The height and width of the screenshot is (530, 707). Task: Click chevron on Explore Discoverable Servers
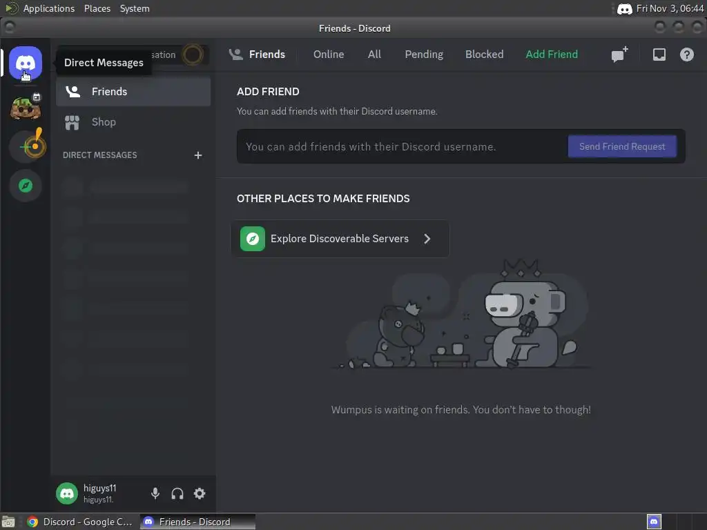click(427, 239)
